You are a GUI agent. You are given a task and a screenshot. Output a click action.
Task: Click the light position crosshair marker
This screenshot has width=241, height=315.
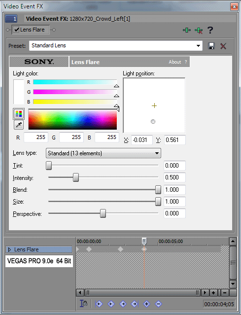154,105
